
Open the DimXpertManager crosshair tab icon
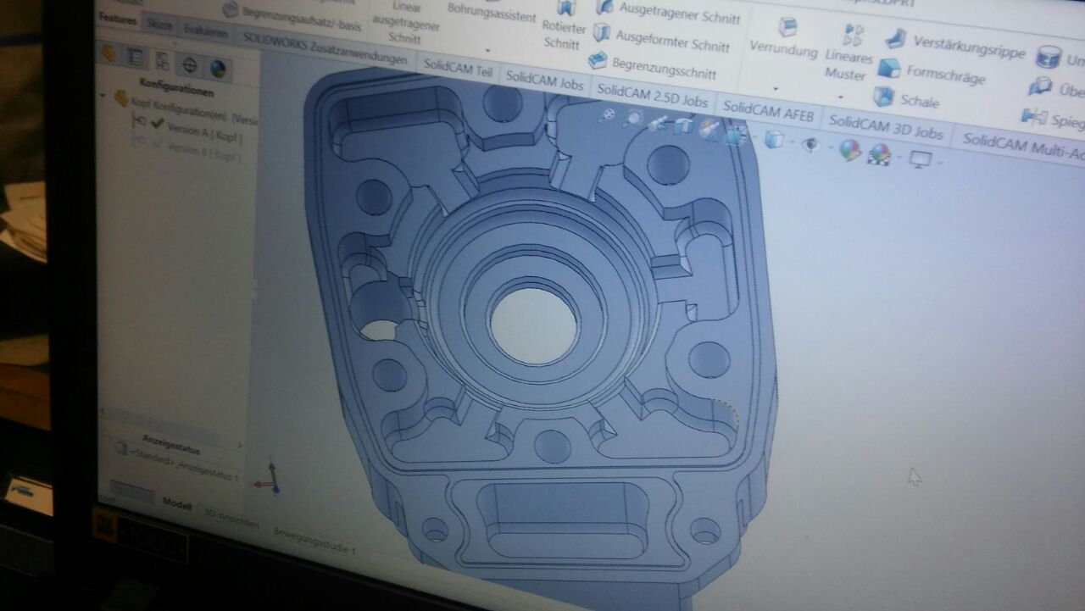click(x=190, y=64)
